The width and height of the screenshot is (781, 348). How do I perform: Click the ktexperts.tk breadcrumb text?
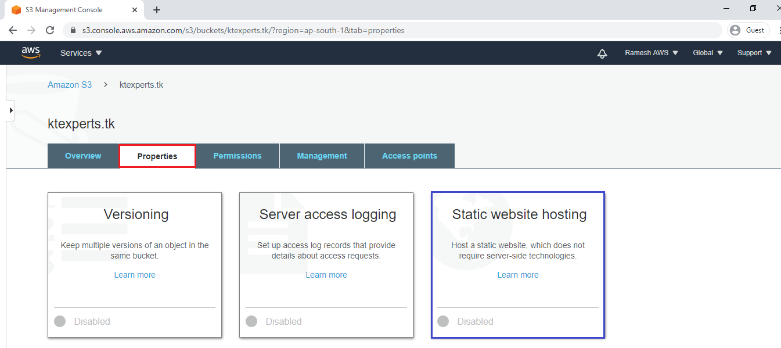[x=141, y=85]
